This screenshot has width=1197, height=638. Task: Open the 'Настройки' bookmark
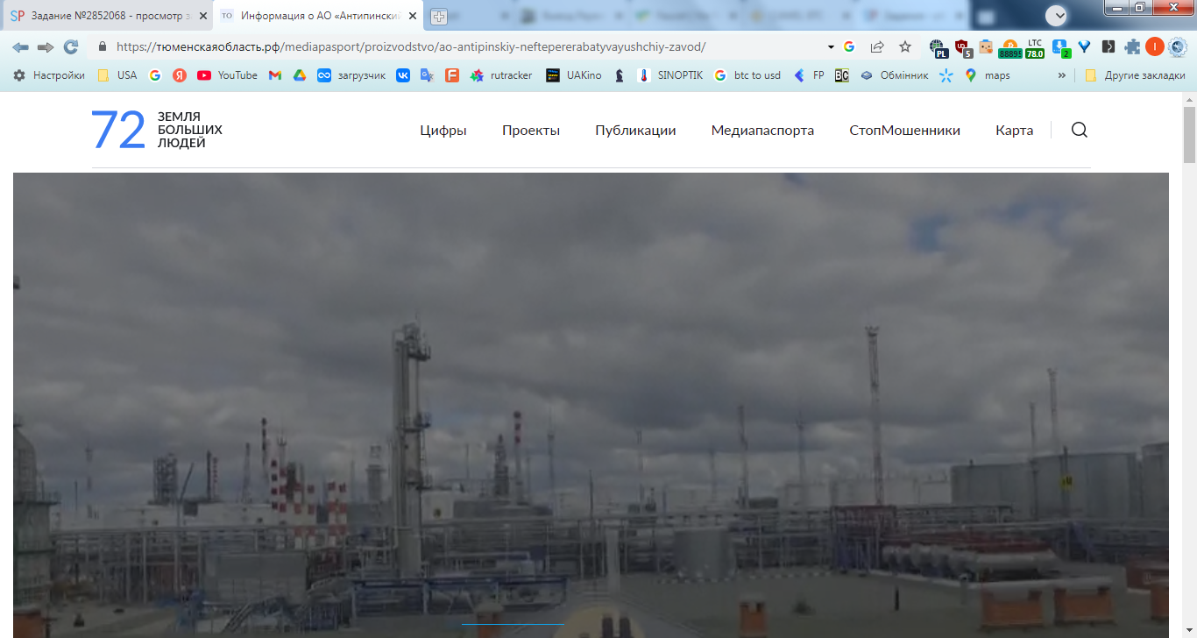(x=49, y=75)
